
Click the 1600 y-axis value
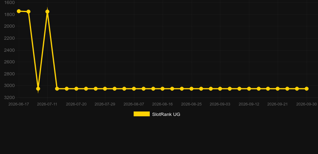point(9,3)
